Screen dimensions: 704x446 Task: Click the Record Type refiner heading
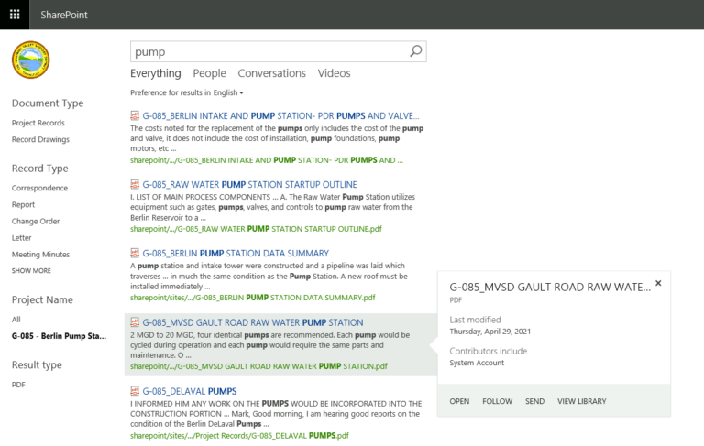point(40,169)
